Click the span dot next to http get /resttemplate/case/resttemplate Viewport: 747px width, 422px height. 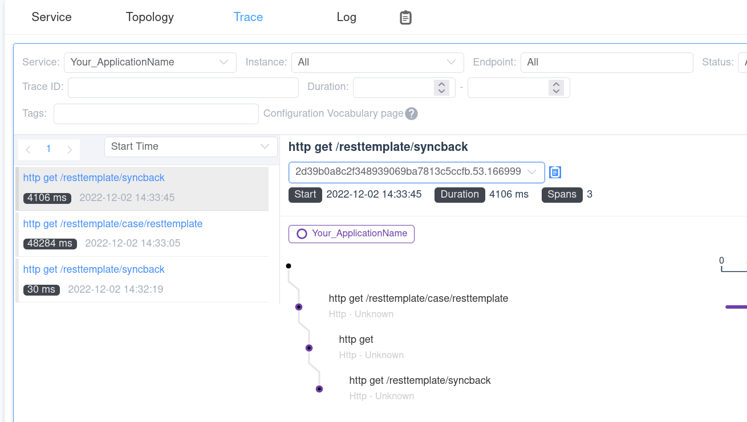299,306
